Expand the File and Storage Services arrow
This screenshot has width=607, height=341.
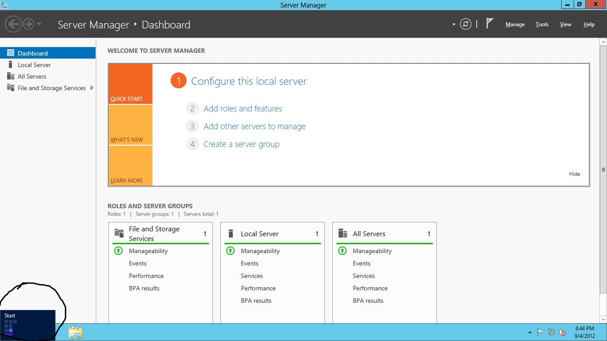[92, 88]
